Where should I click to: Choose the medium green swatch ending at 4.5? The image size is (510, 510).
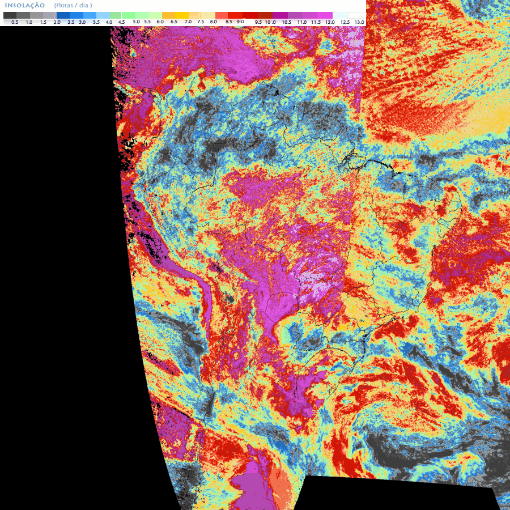[116, 15]
